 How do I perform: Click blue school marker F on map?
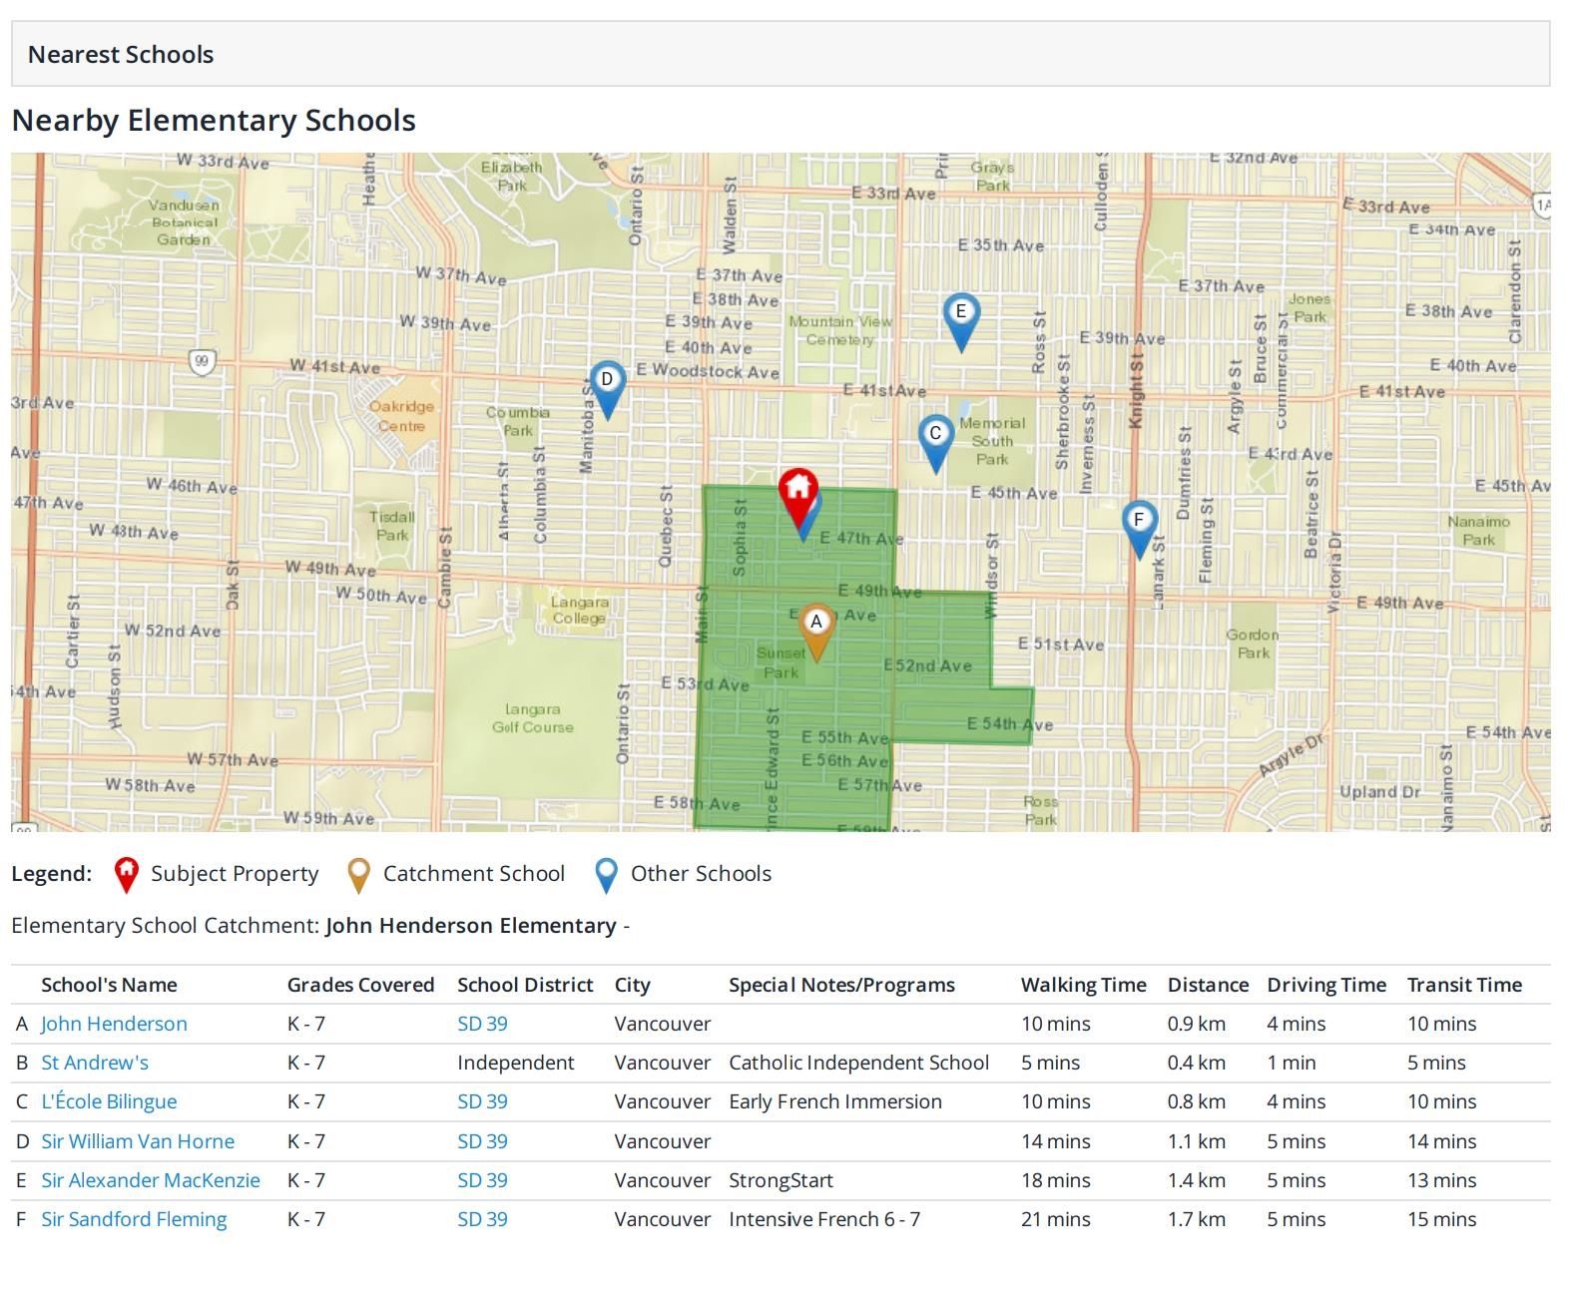pos(1139,529)
